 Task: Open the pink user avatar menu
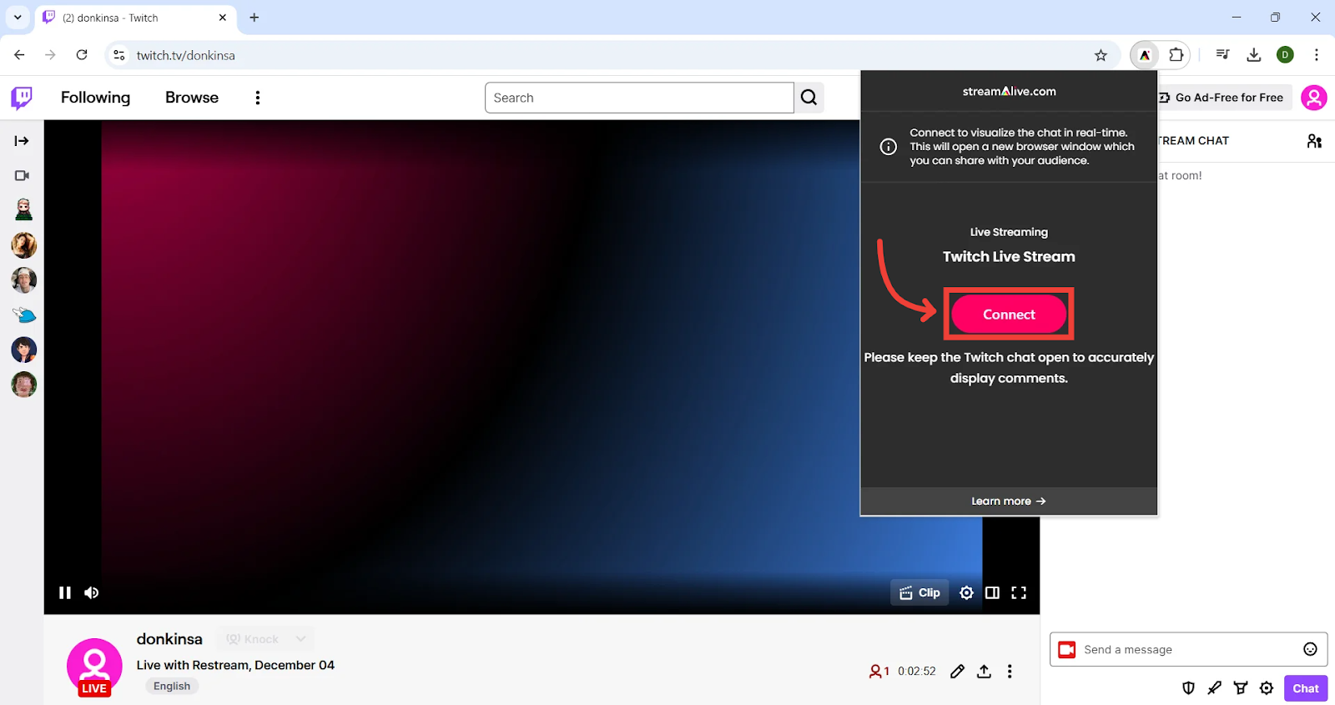[x=1313, y=98]
